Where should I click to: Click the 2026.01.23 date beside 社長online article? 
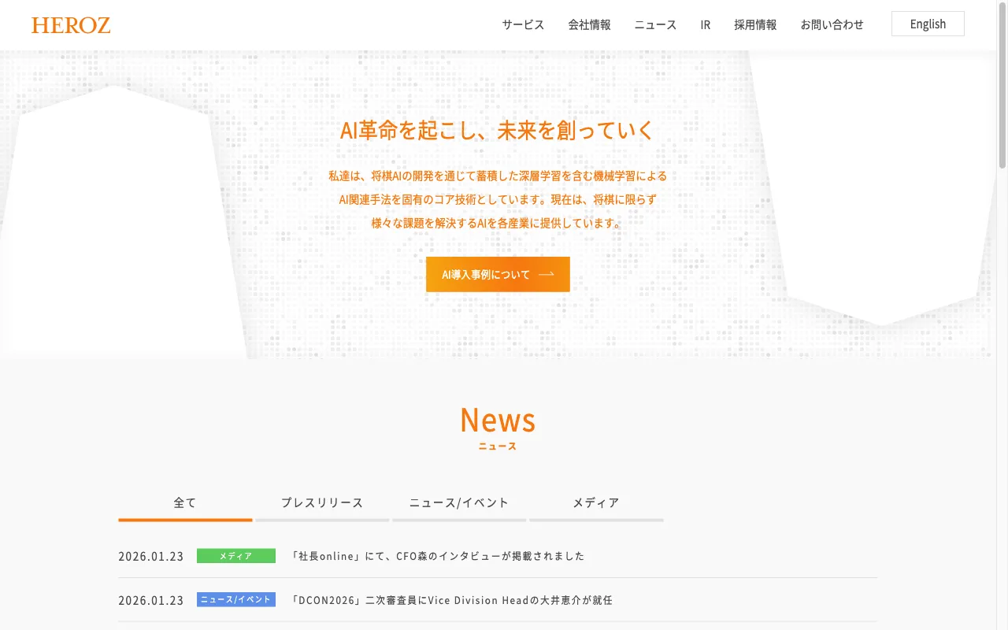(151, 556)
